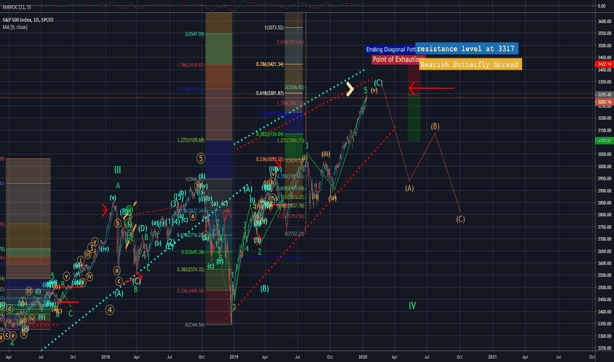Select the green target zone of the position box
Screen dimensions: 614x362
point(414,118)
